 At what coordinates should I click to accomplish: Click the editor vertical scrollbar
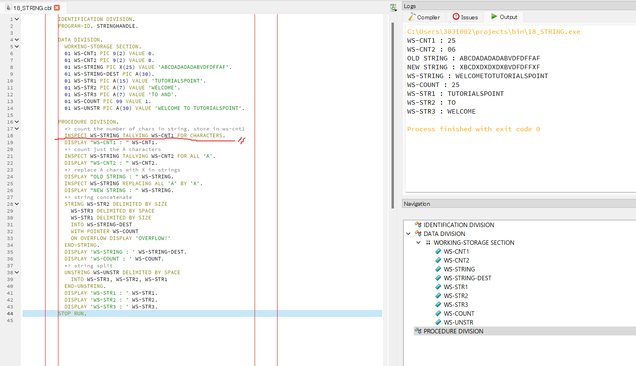(393, 116)
